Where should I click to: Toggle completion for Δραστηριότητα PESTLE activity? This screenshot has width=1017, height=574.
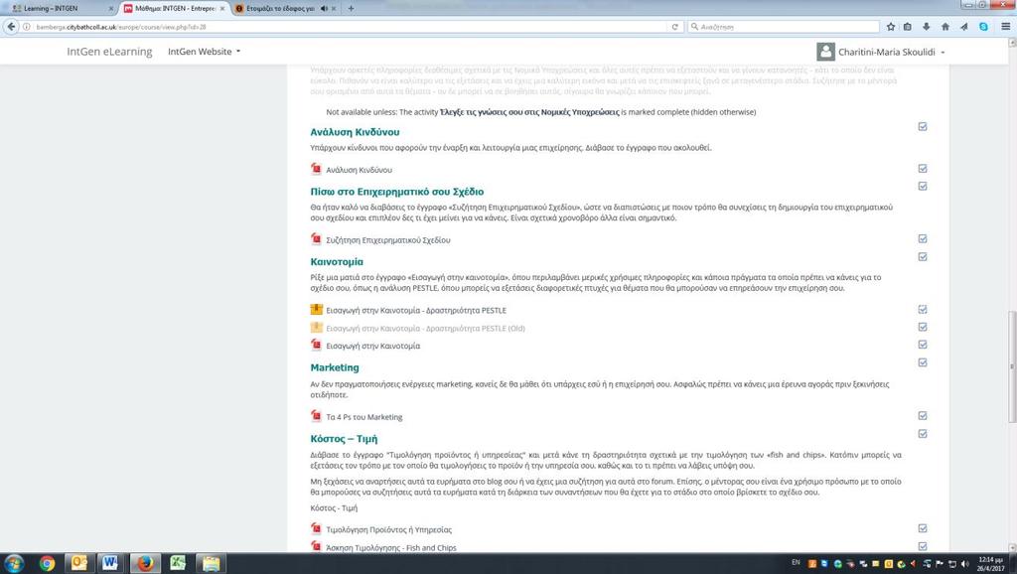(x=923, y=310)
